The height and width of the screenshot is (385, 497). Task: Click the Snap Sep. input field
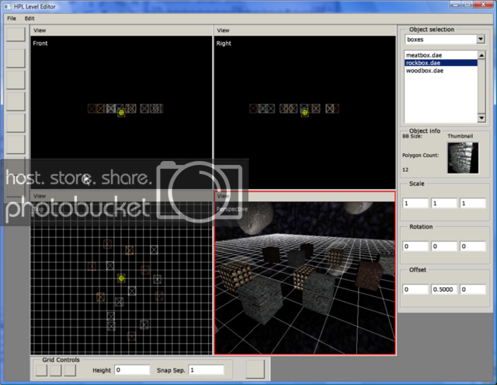206,370
